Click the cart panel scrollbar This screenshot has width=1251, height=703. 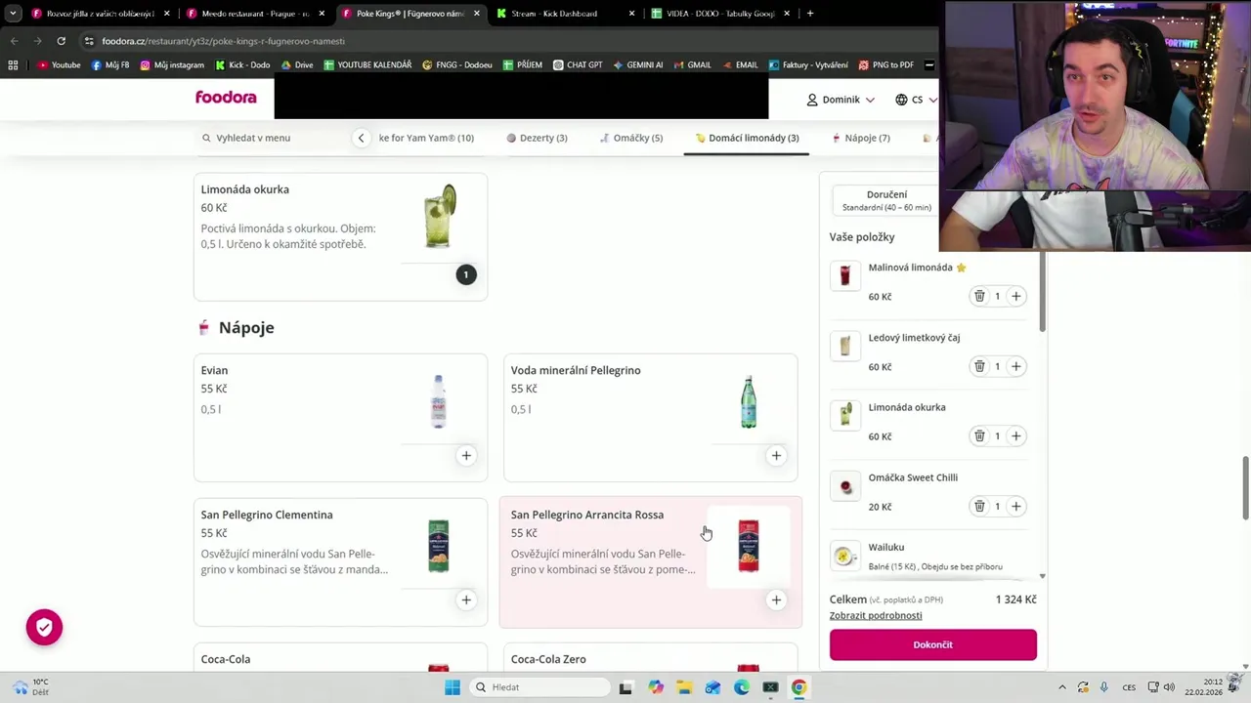coord(1043,293)
